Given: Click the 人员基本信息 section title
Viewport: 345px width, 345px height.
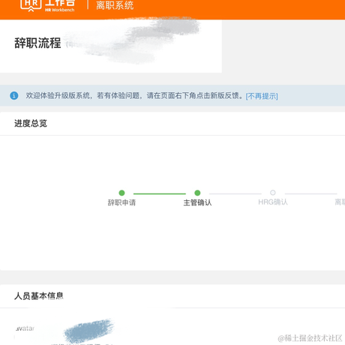Looking at the screenshot, I should 39,296.
